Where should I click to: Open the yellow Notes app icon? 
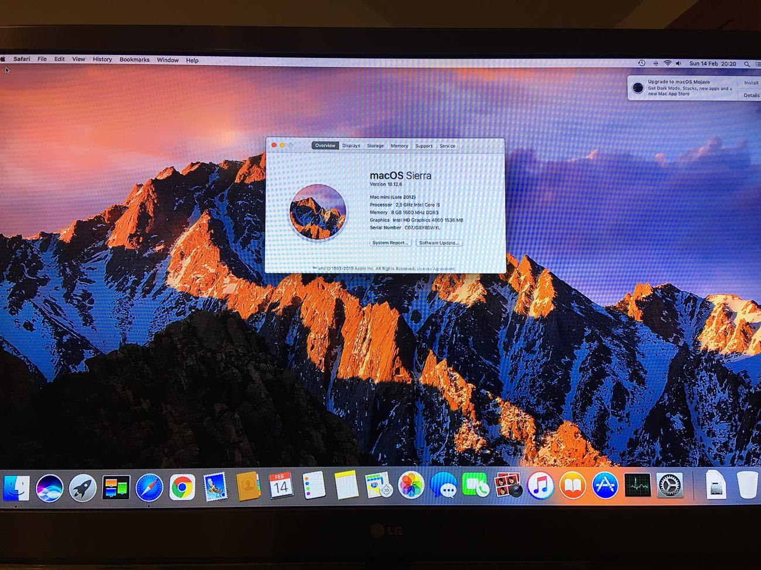(x=346, y=485)
